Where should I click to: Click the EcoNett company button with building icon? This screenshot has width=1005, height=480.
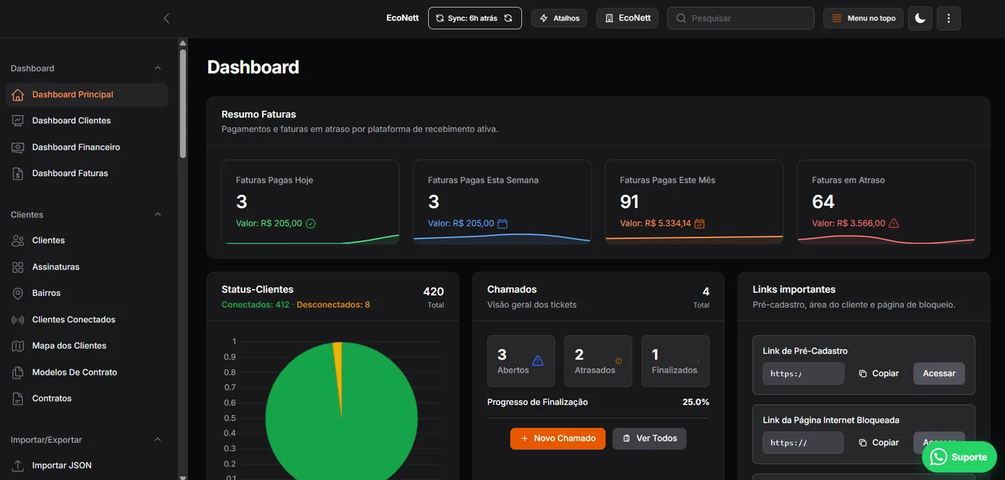(627, 18)
